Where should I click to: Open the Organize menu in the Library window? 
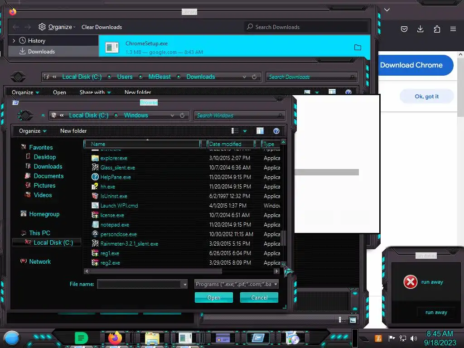57,27
